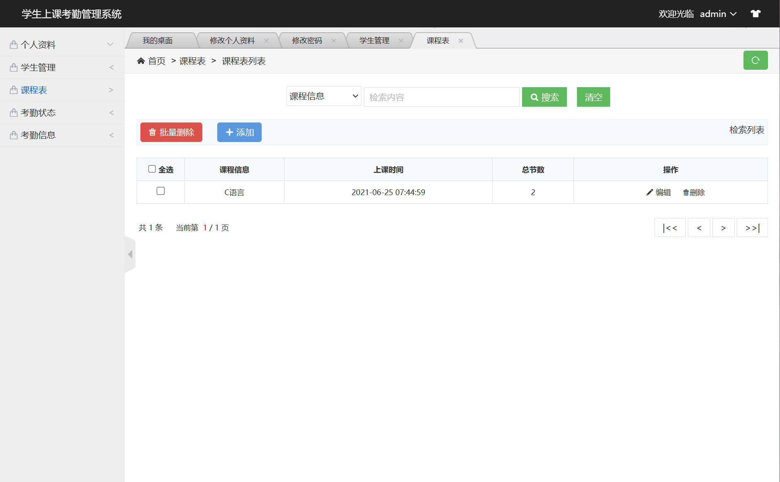The height and width of the screenshot is (482, 780).
Task: Select the edit pencil icon for C语言
Action: pyautogui.click(x=649, y=192)
